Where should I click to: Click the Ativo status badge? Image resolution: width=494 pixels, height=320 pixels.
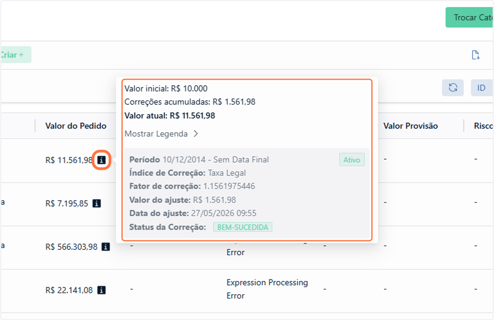click(x=352, y=160)
